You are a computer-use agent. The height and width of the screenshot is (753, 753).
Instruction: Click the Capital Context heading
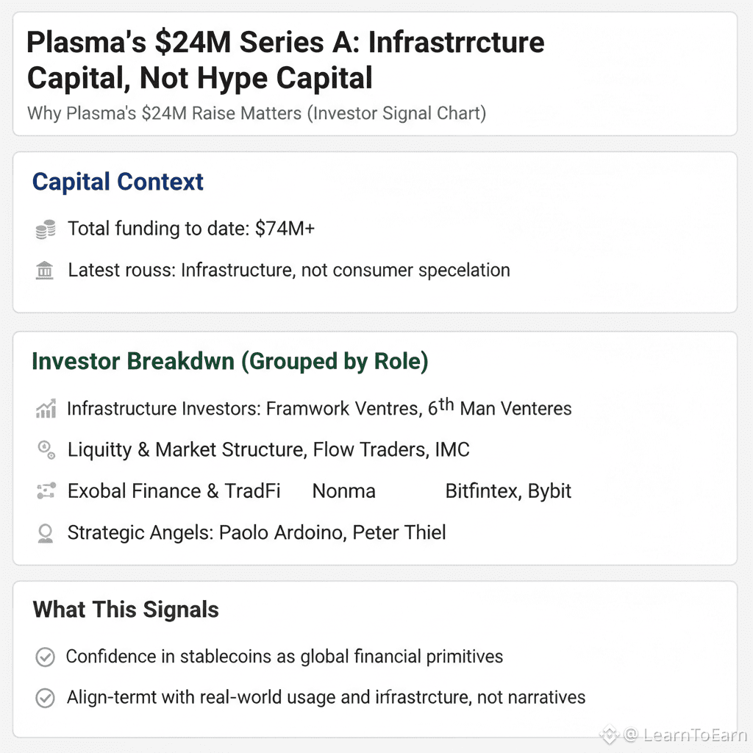118,182
